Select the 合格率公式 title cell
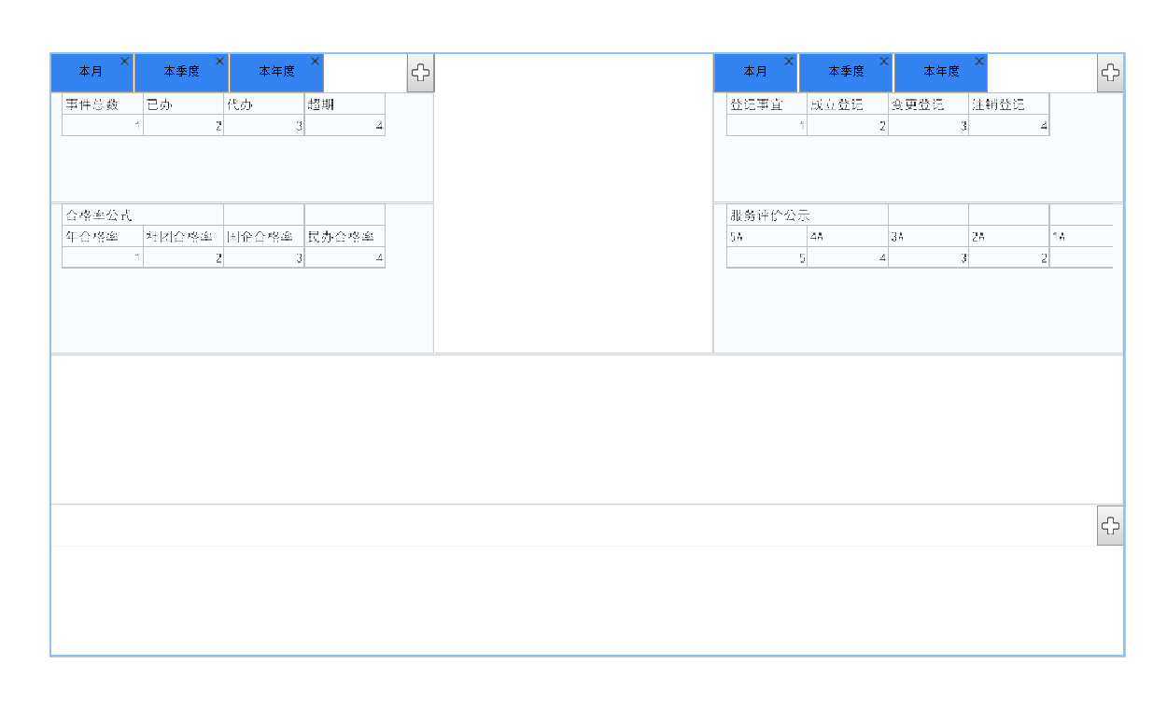1167x706 pixels. tap(143, 215)
